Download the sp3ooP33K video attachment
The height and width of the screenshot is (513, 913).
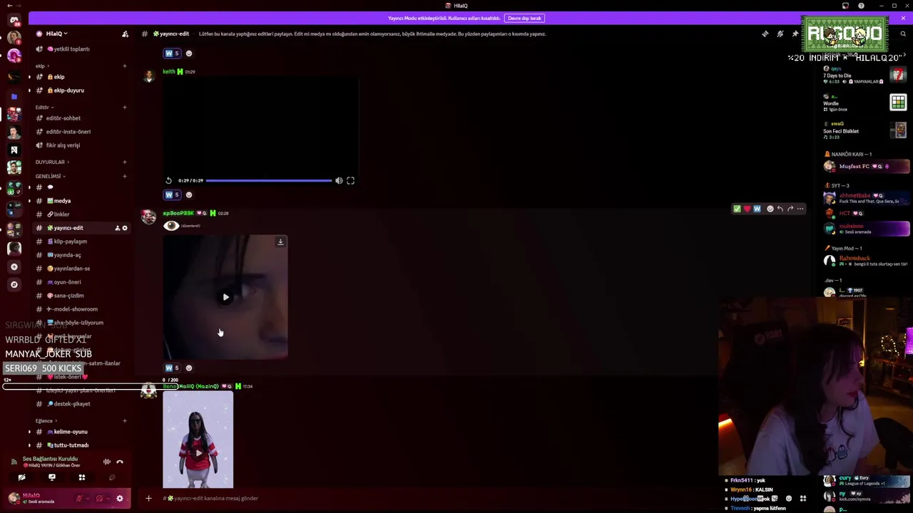[x=280, y=242]
